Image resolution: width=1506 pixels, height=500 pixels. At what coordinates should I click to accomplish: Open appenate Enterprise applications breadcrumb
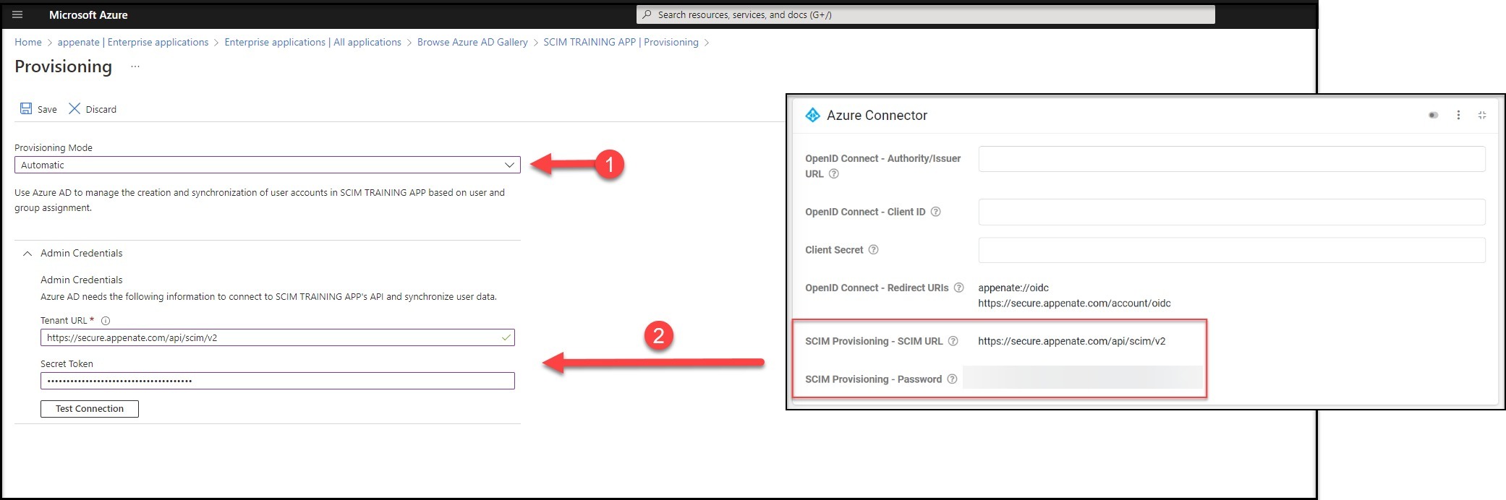pos(133,42)
